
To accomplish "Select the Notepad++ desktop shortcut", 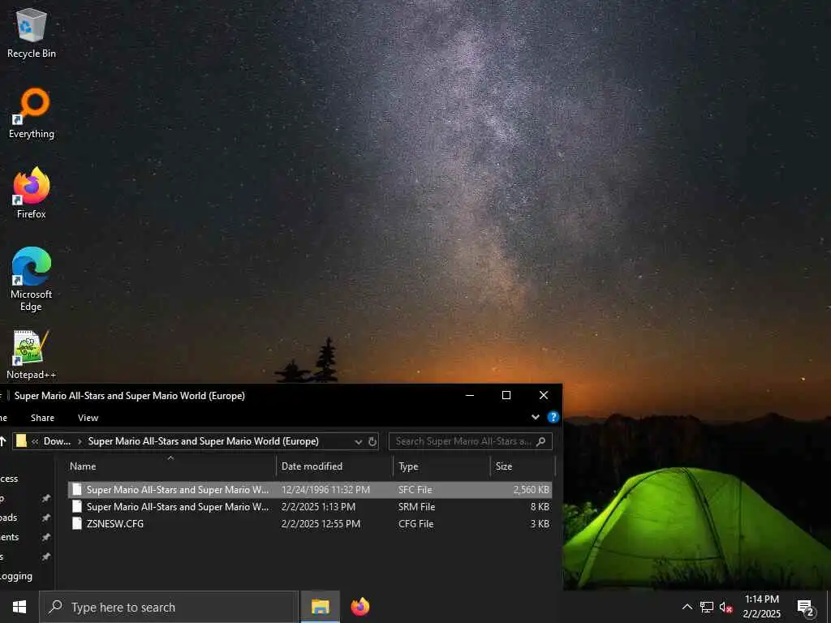I will tap(32, 354).
